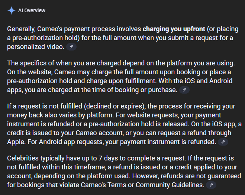Click the phrase "a pre-authorization hold) for the full amount"

click(x=72, y=38)
